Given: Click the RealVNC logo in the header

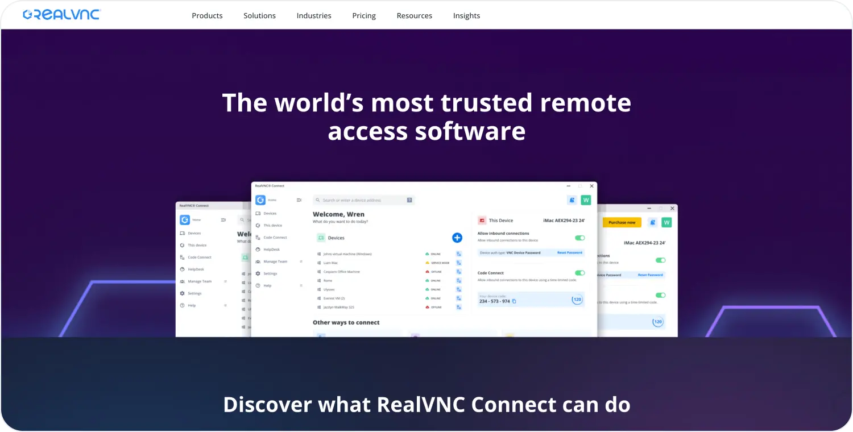Looking at the screenshot, I should [x=61, y=15].
